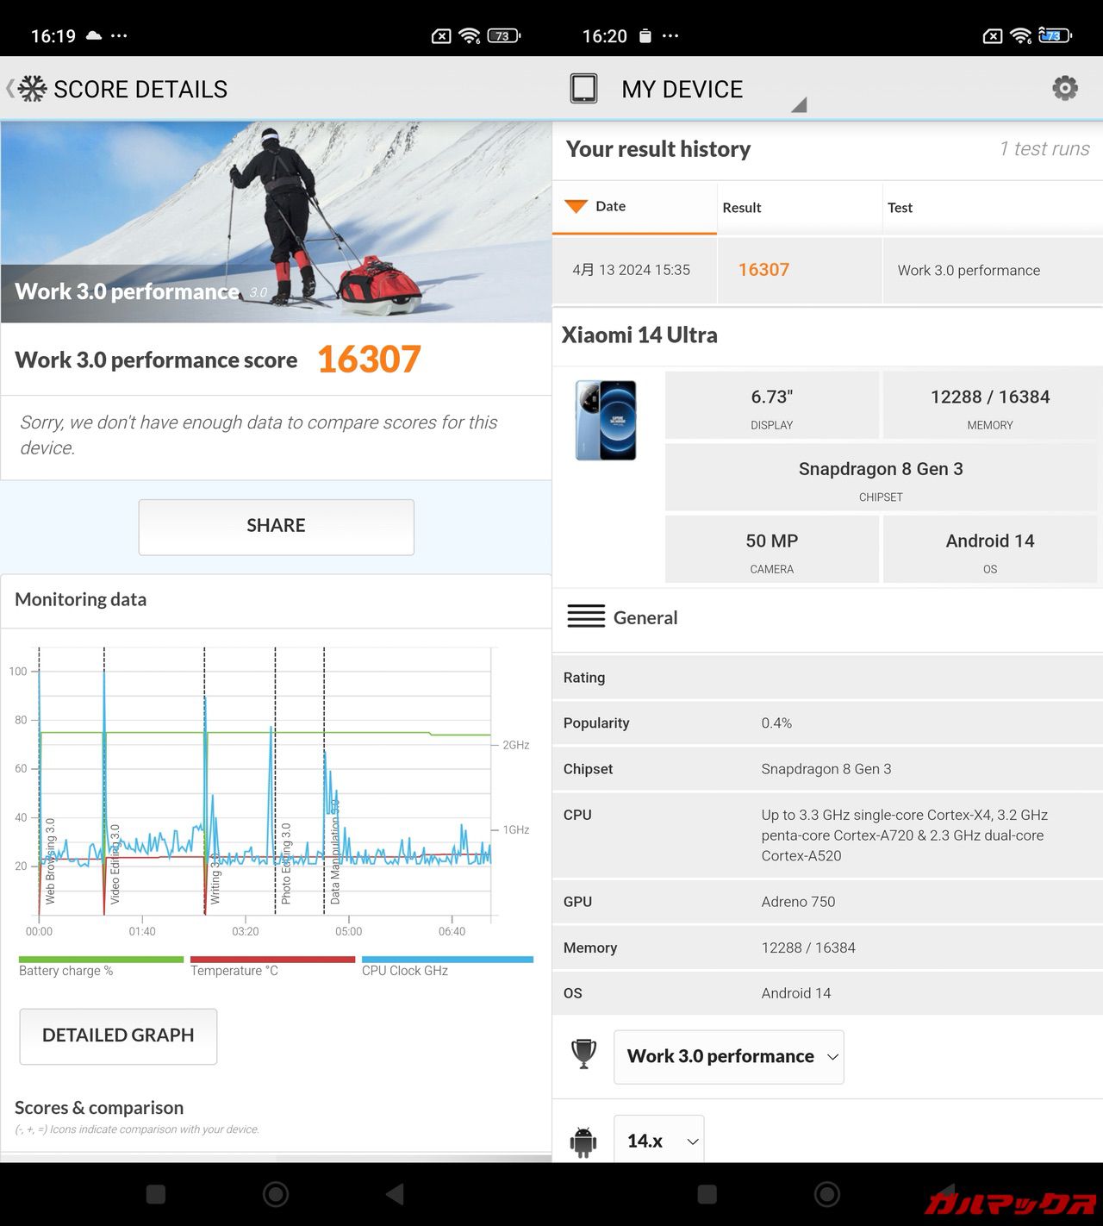Expand the 14.x Android version dropdown
The width and height of the screenshot is (1103, 1226).
tap(658, 1142)
